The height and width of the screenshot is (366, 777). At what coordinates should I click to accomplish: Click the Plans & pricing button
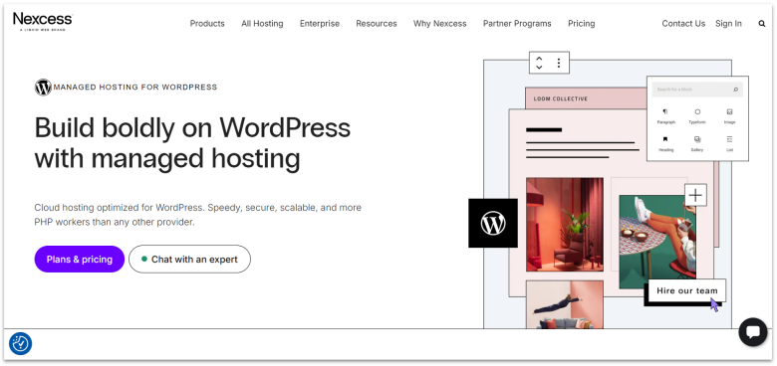(80, 260)
